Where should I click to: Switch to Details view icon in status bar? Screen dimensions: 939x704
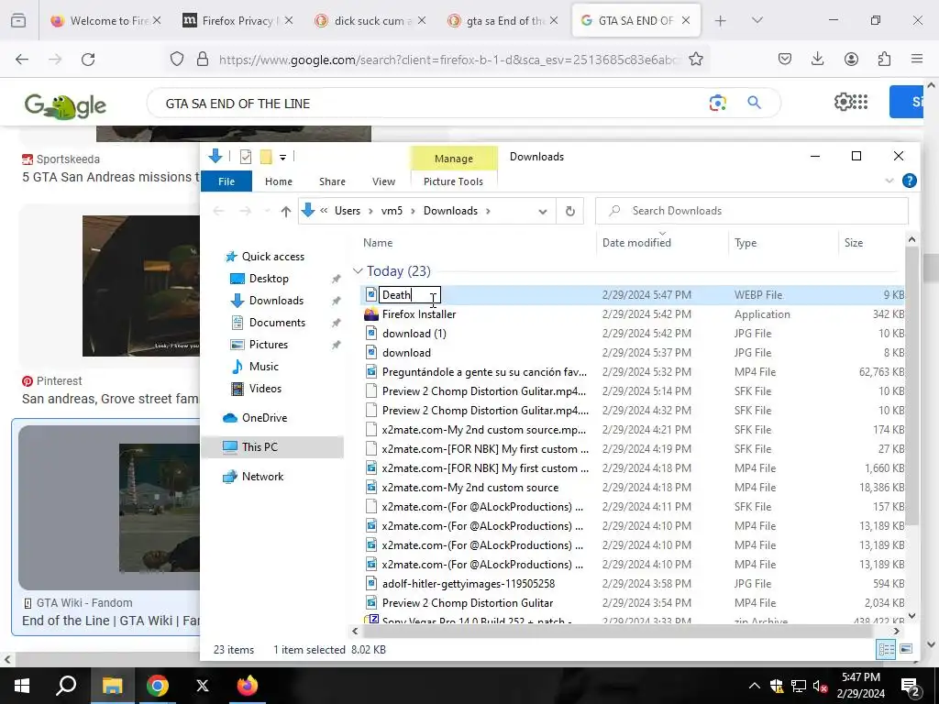(887, 649)
